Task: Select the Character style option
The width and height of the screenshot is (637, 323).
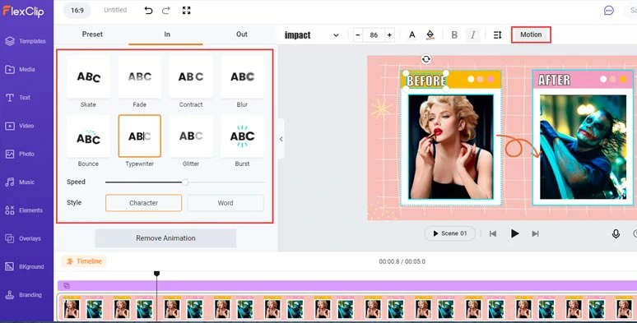Action: pyautogui.click(x=143, y=203)
